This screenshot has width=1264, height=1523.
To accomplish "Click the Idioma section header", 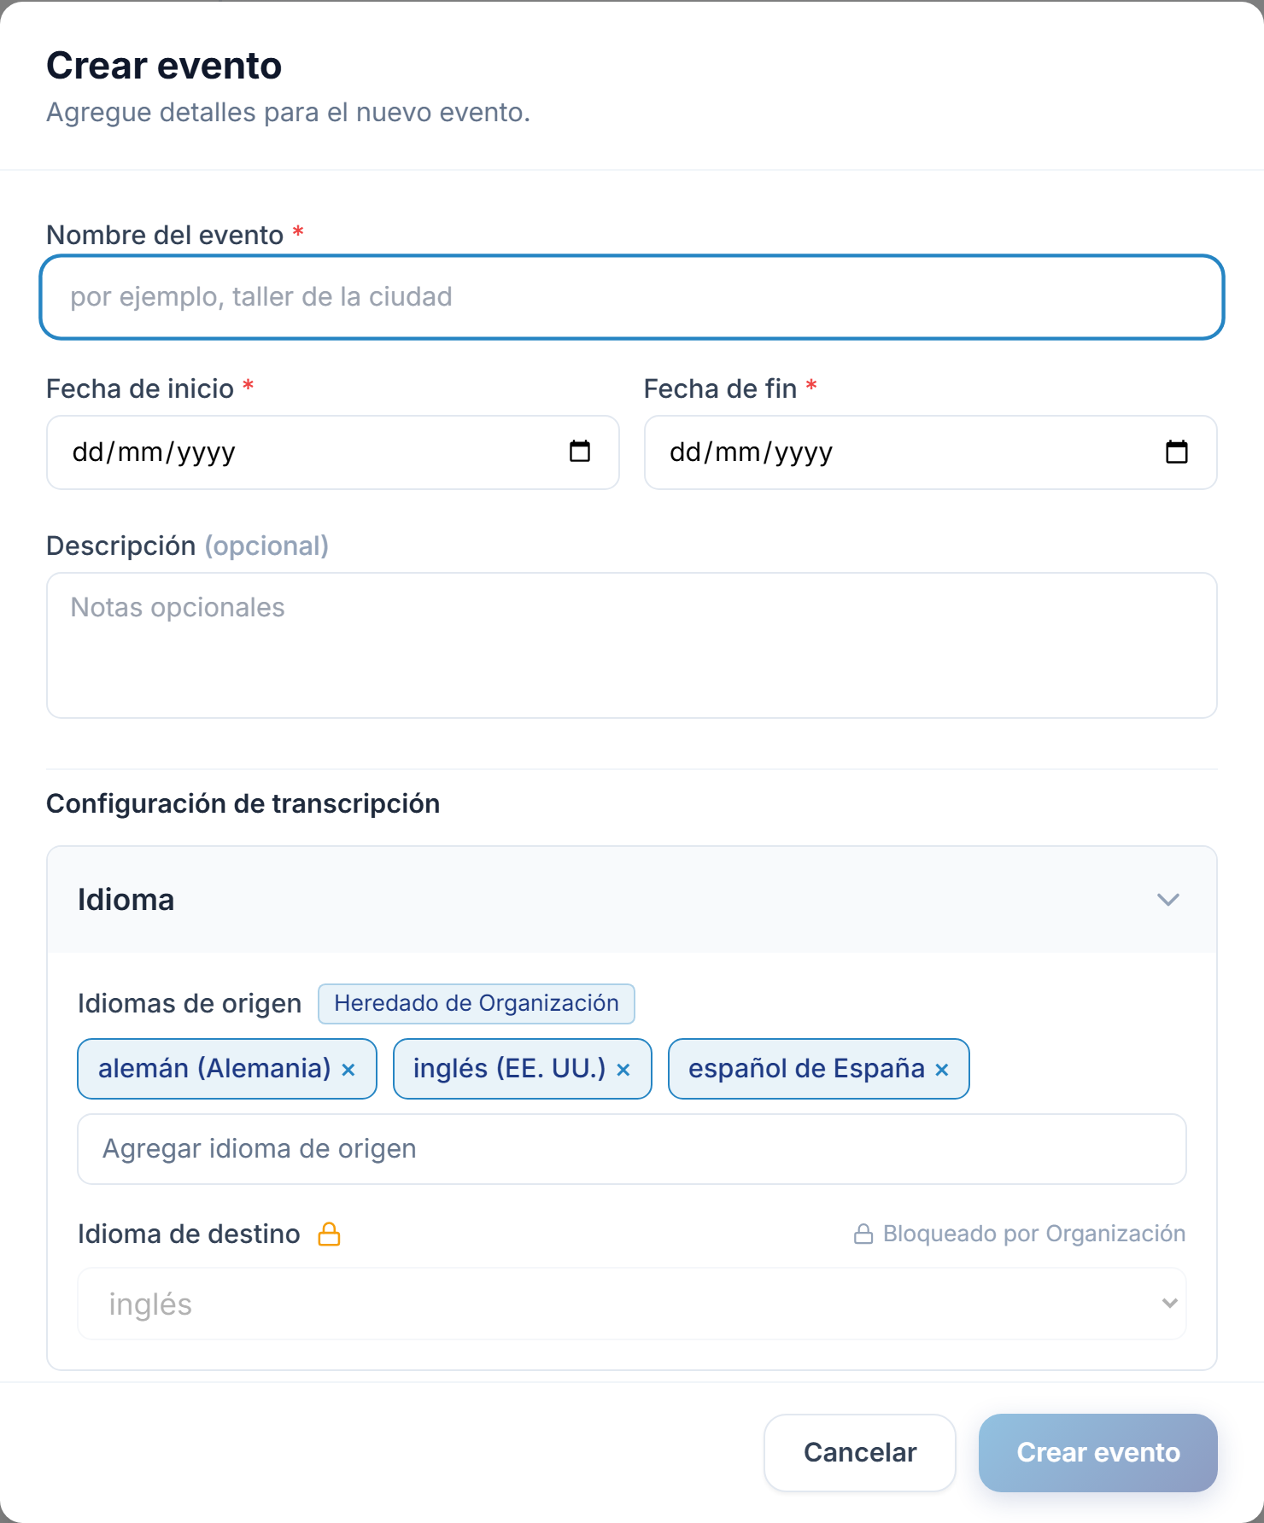I will tap(632, 900).
